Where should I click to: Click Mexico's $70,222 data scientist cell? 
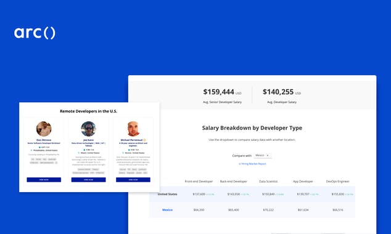click(x=268, y=210)
